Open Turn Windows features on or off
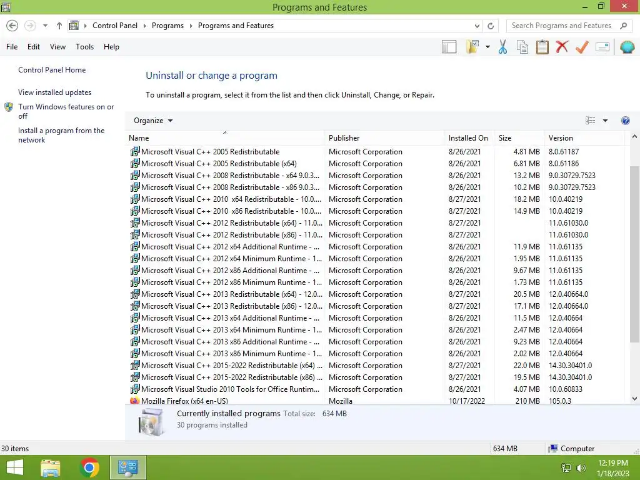Image resolution: width=640 pixels, height=480 pixels. (x=66, y=111)
